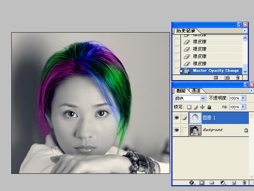Open the 不透明度 slider arrow

click(243, 98)
